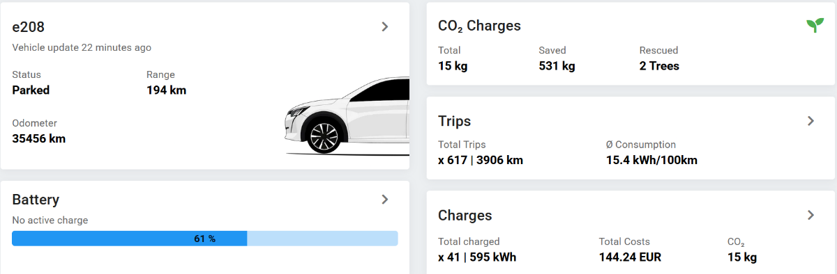Click the white car image
Image resolution: width=837 pixels, height=274 pixels.
tap(347, 115)
